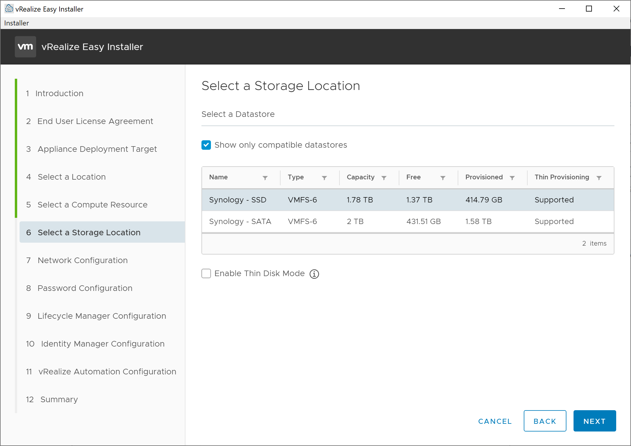Click the BACK button

coord(544,421)
